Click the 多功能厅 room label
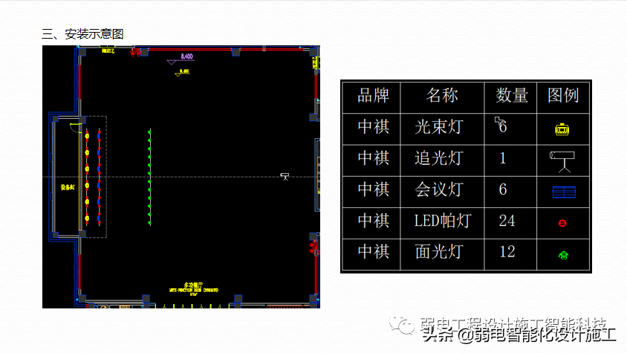 [x=194, y=285]
